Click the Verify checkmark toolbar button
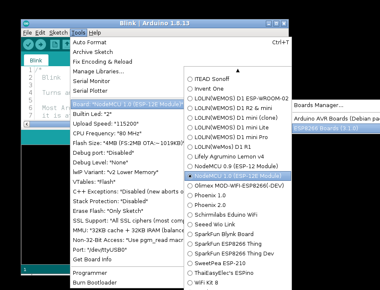Viewport: 380px width, 290px height. pyautogui.click(x=28, y=45)
